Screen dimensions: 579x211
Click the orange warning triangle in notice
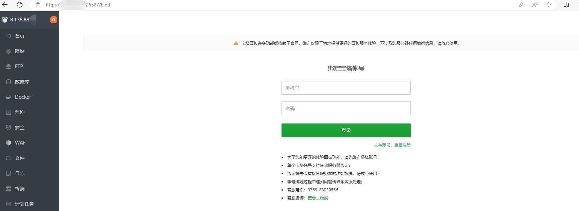point(236,43)
